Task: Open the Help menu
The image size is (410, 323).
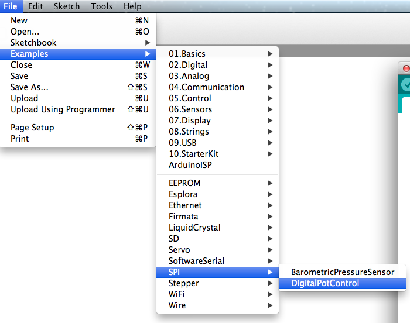Action: pyautogui.click(x=132, y=6)
